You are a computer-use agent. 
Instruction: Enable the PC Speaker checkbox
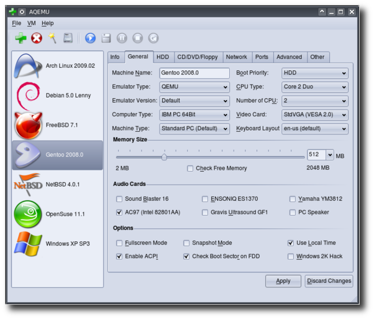pos(293,212)
